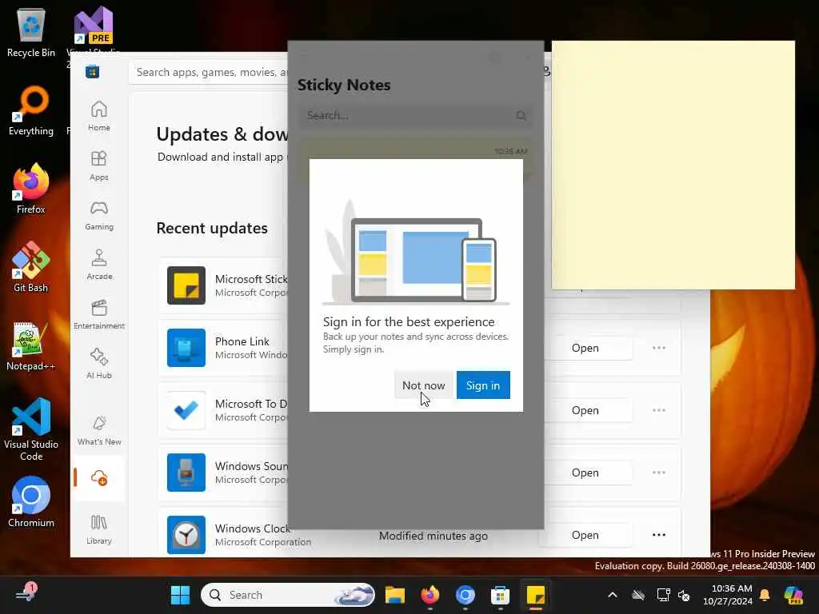Select Visual Studio Code desktop shortcut
Viewport: 819px width, 614px height.
click(x=31, y=429)
